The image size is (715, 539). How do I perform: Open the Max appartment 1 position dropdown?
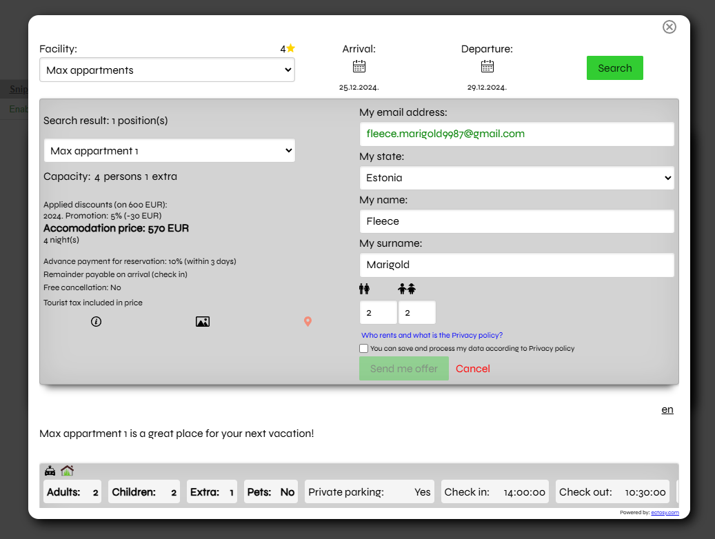(x=169, y=151)
